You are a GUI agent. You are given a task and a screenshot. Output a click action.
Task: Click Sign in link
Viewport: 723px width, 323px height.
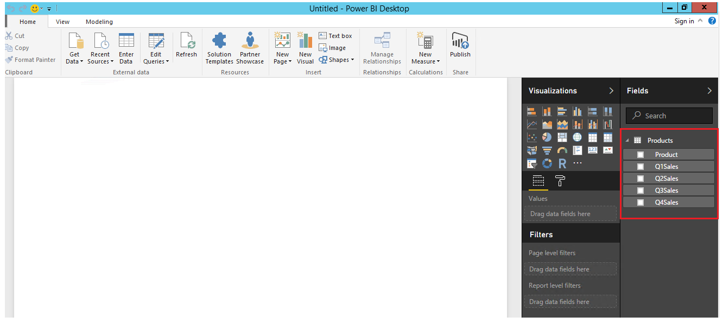click(684, 21)
